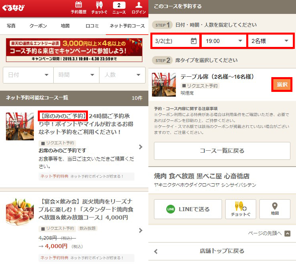Open スタンダード焼肉食べ放題 course via its right chevron
The width and height of the screenshot is (296, 264).
click(140, 230)
